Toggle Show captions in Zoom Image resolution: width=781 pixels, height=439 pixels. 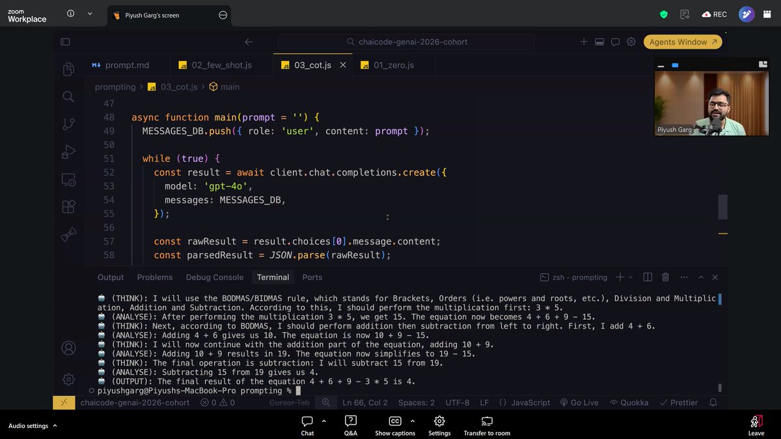(x=394, y=426)
